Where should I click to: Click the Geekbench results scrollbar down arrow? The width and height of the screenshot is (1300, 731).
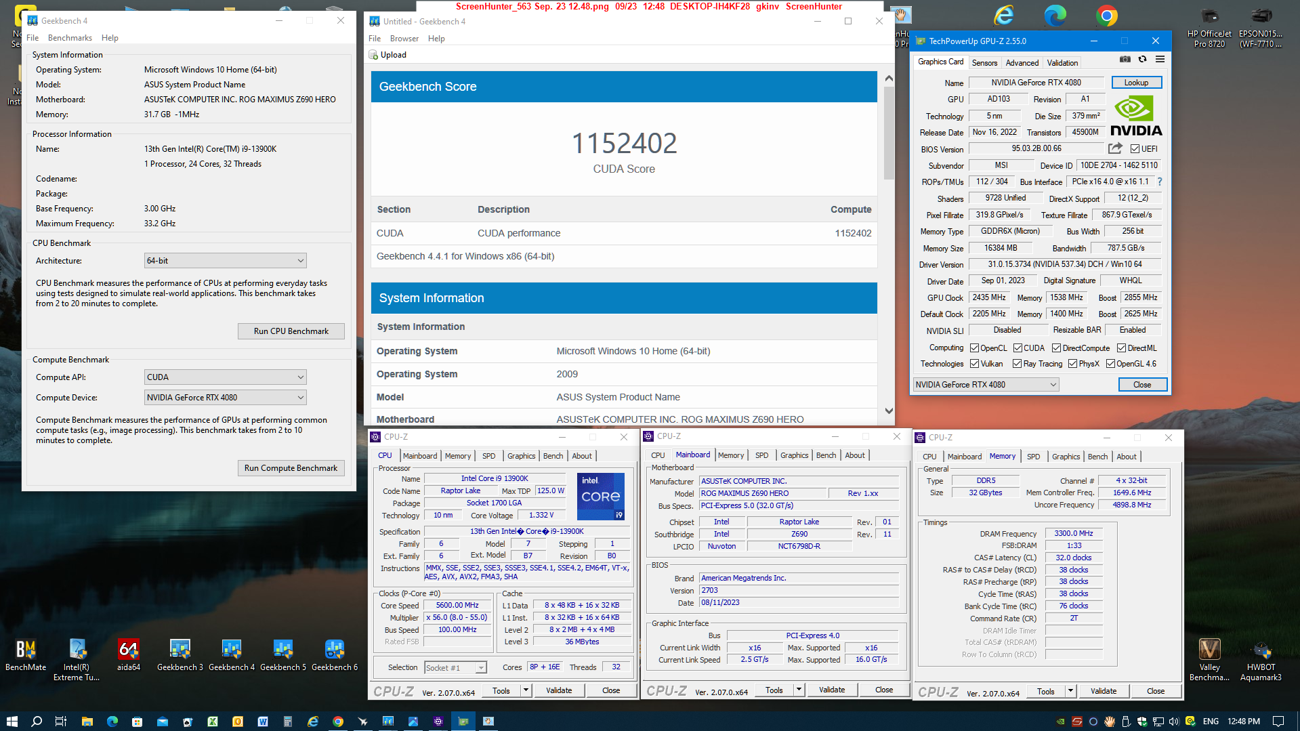coord(889,411)
